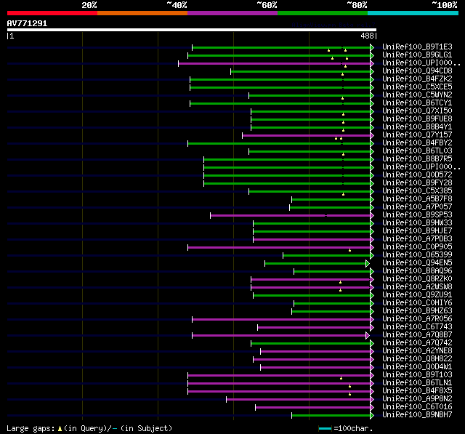Select the UniRef100_C0P905 label

[417, 247]
